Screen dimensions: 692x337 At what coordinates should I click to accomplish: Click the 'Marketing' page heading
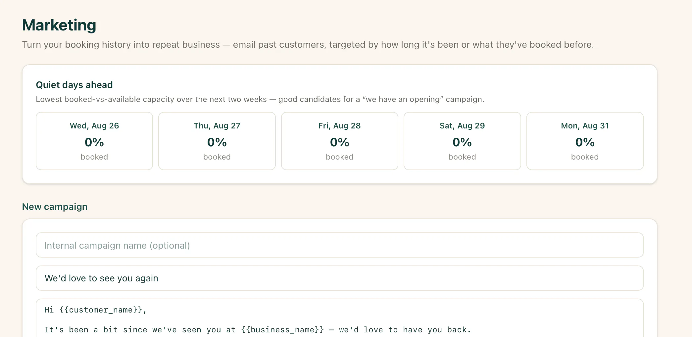point(59,25)
